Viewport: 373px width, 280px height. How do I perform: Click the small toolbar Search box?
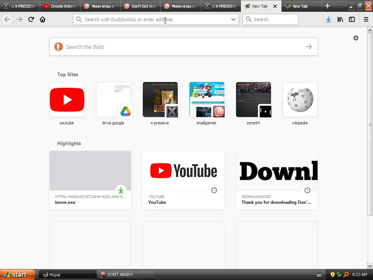click(270, 19)
